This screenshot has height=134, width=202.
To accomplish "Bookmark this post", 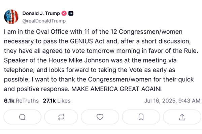I will (x=141, y=117).
